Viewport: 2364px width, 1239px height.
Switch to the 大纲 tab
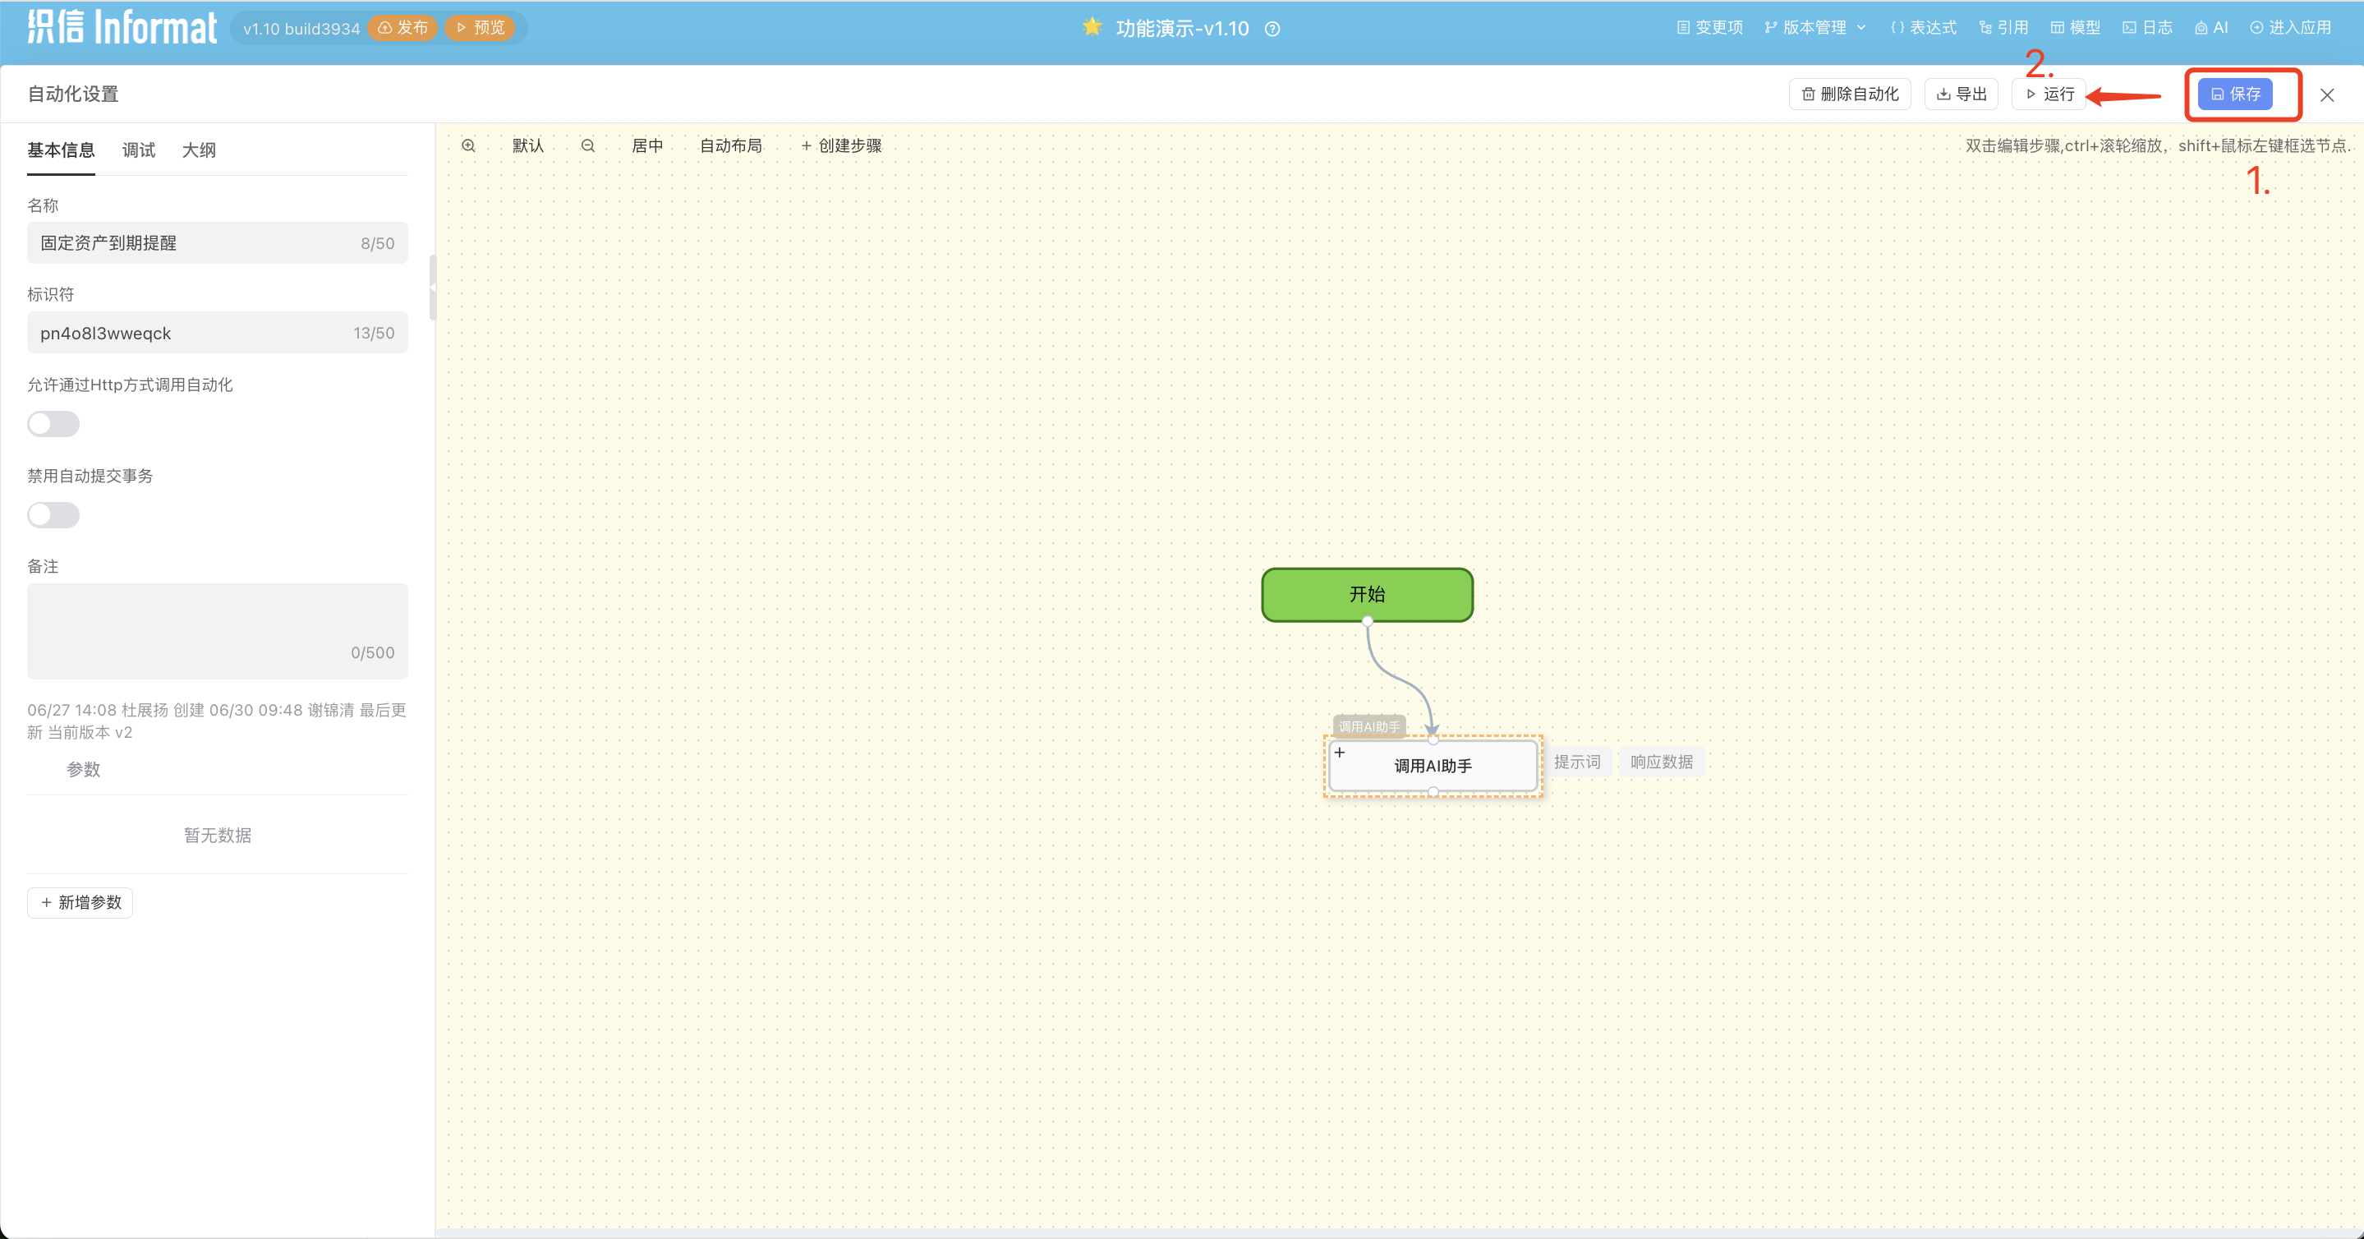198,150
